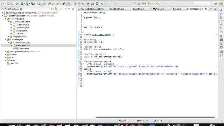Select Multiply.java in Project Explorer
Screen dimensions: 224x126
pos(21,30)
